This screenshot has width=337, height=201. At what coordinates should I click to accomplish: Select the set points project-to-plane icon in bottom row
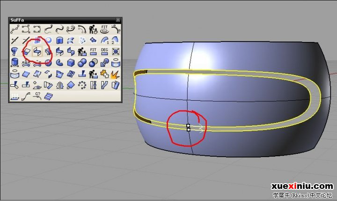click(x=15, y=97)
